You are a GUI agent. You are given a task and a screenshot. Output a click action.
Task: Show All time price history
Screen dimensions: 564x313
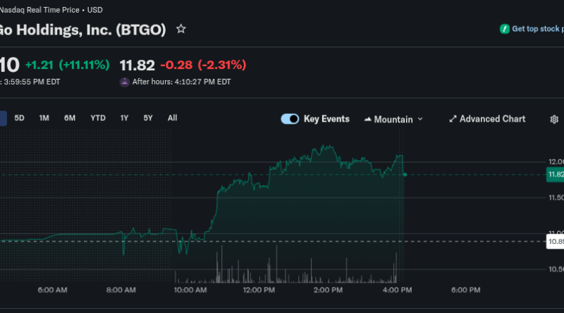(172, 118)
